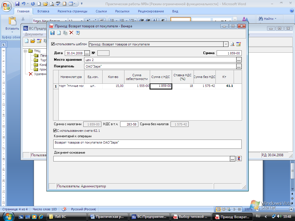Open help in Приход dialog toolbar
Viewport: 295px width, 221px height.
(x=78, y=33)
